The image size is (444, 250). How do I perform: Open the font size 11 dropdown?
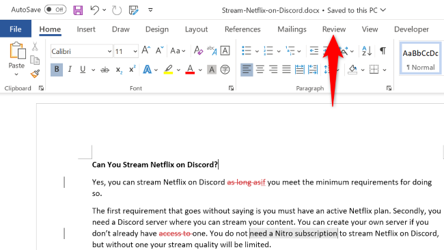[135, 51]
